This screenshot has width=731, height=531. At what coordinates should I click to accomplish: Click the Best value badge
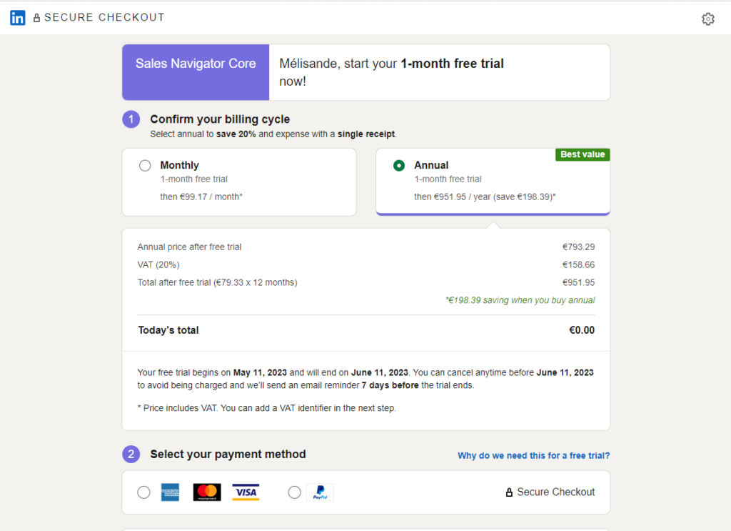[583, 154]
